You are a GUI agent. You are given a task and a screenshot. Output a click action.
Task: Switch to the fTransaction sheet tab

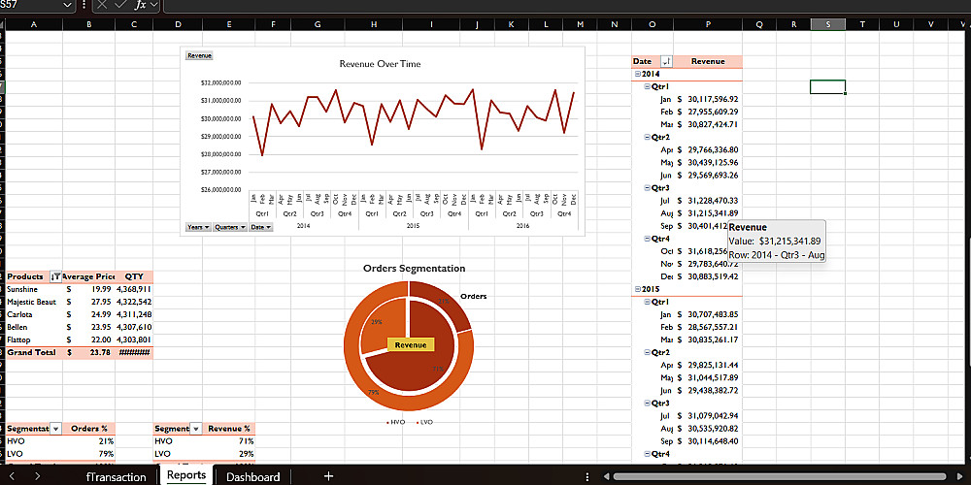pos(117,476)
